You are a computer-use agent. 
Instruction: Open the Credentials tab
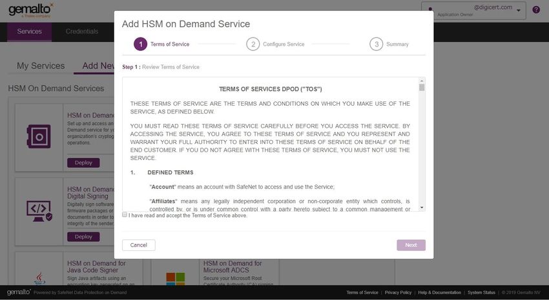(x=82, y=32)
